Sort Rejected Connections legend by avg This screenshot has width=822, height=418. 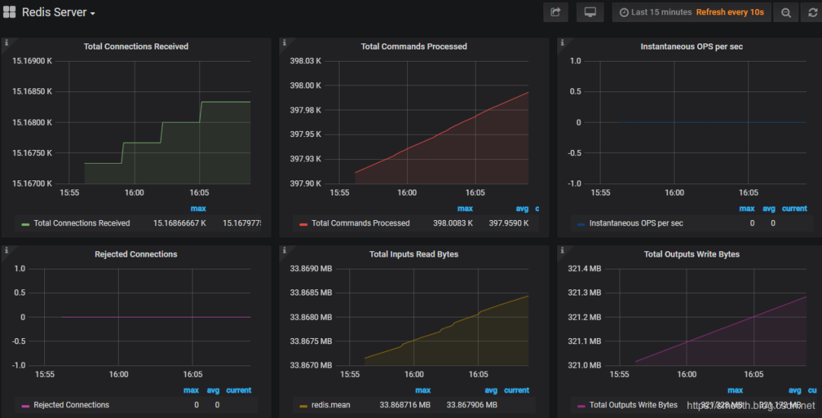point(213,390)
